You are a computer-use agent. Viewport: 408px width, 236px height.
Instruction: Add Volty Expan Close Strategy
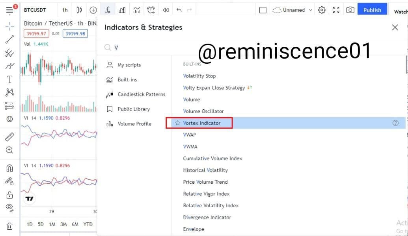click(214, 88)
